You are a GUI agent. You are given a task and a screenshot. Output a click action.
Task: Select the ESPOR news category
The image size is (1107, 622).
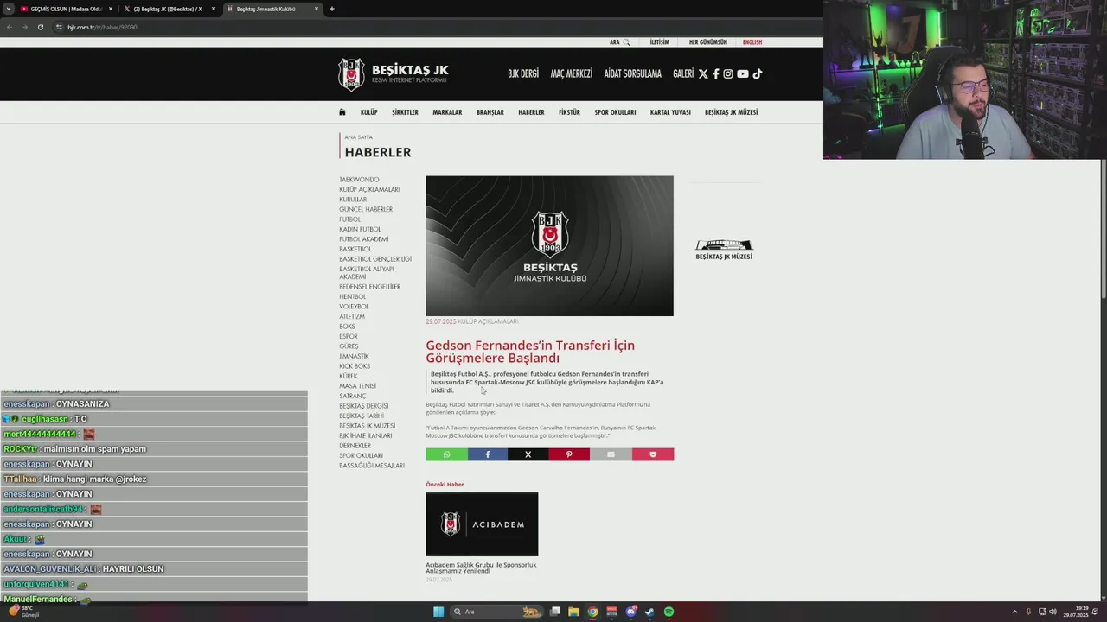click(x=349, y=337)
